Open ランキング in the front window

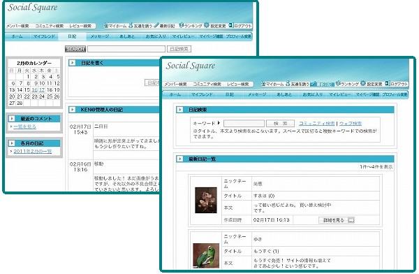tap(347, 84)
